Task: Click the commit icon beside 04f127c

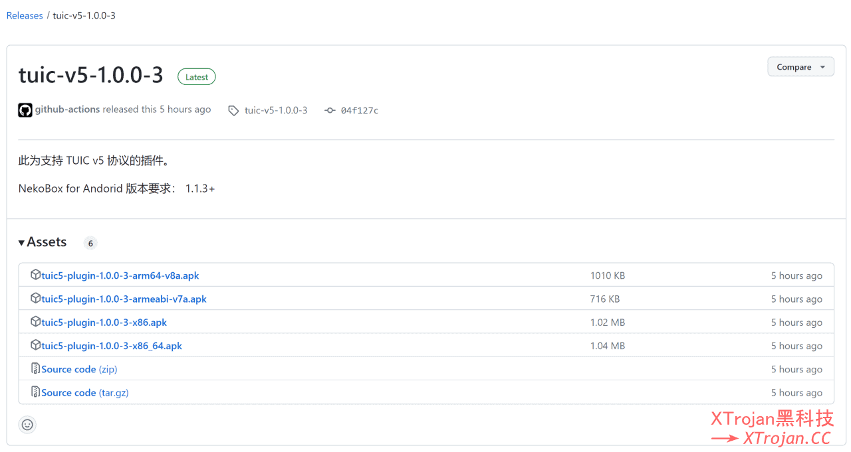Action: [330, 111]
